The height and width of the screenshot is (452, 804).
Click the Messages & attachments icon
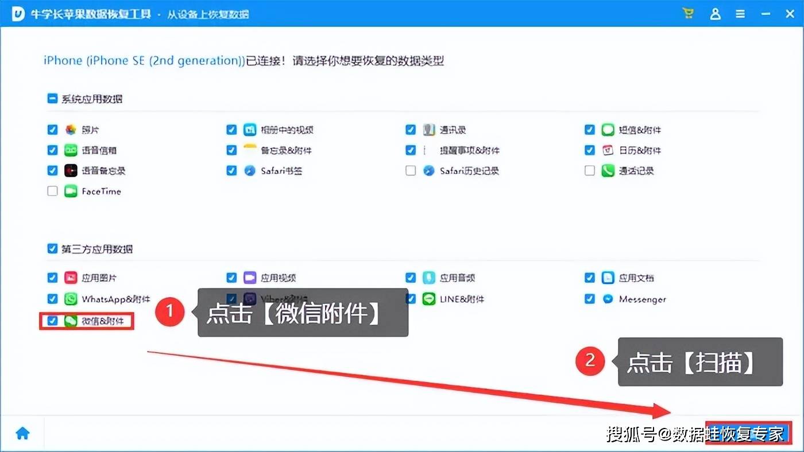[x=608, y=130]
